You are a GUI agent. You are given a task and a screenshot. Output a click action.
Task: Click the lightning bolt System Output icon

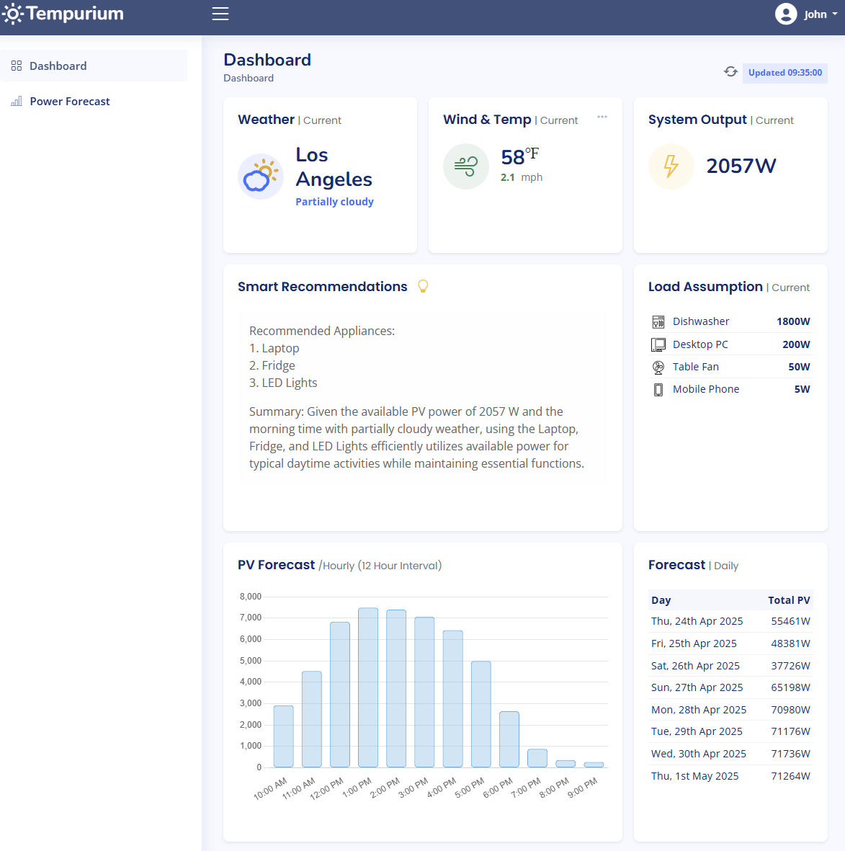click(671, 166)
